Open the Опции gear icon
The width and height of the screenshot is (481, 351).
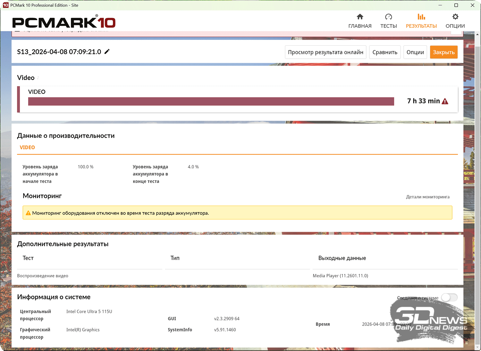pos(455,17)
